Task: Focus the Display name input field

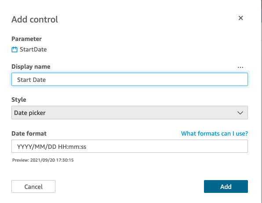Action: pos(130,79)
